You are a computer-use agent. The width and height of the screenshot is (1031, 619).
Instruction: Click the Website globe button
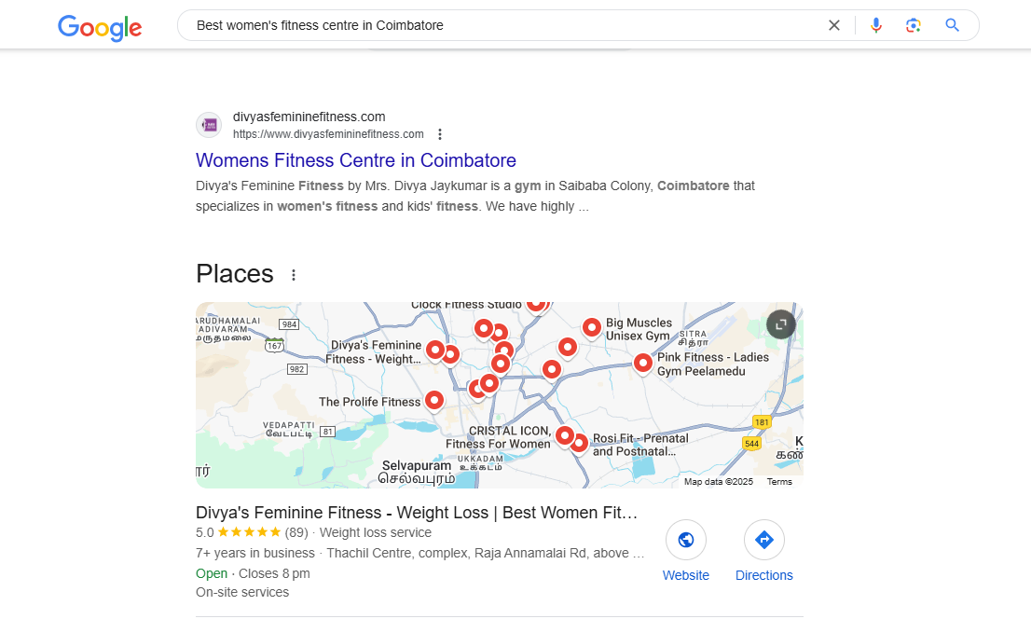686,540
